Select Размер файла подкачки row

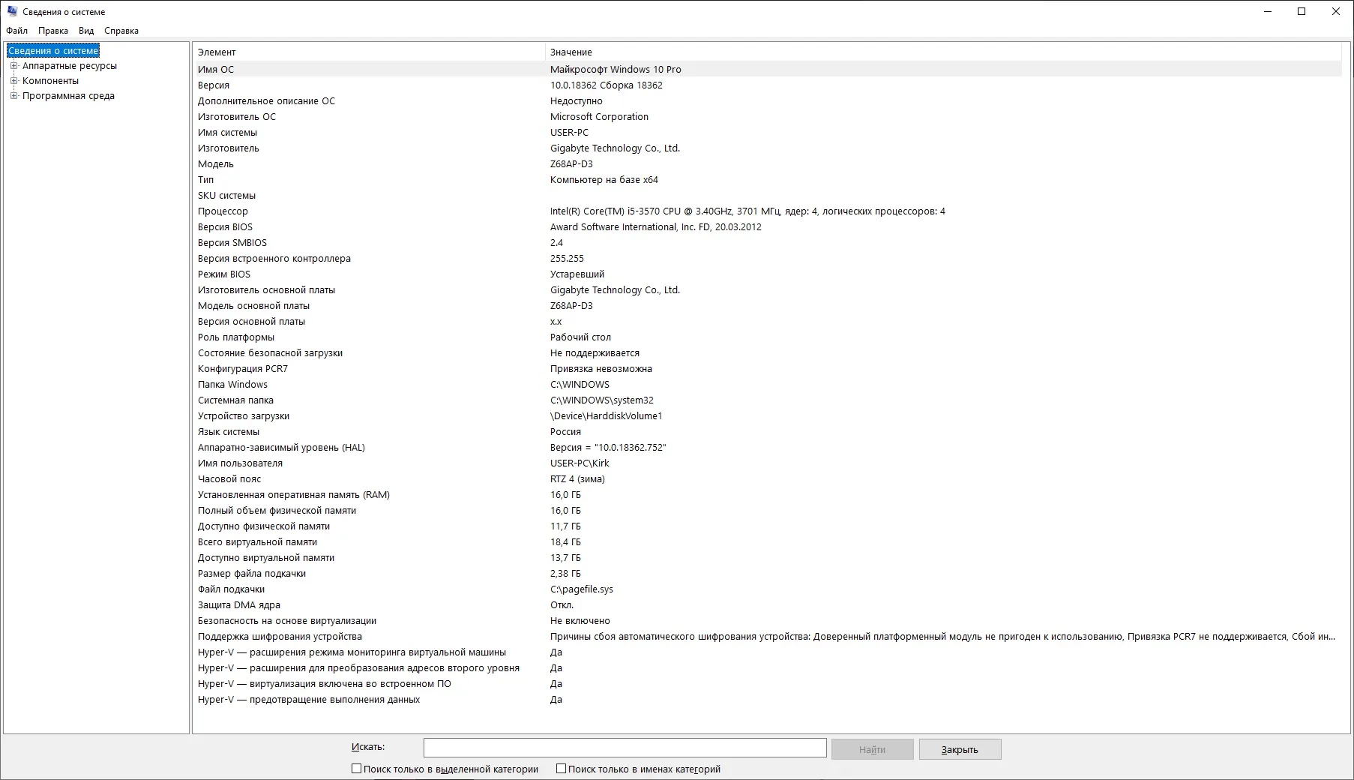767,573
